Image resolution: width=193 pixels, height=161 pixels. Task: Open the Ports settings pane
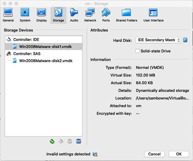coord(106,15)
